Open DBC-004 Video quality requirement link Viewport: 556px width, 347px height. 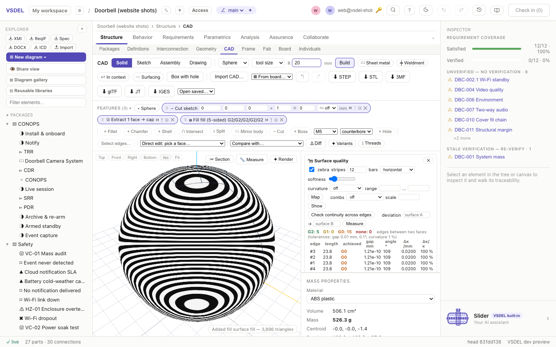click(x=479, y=90)
